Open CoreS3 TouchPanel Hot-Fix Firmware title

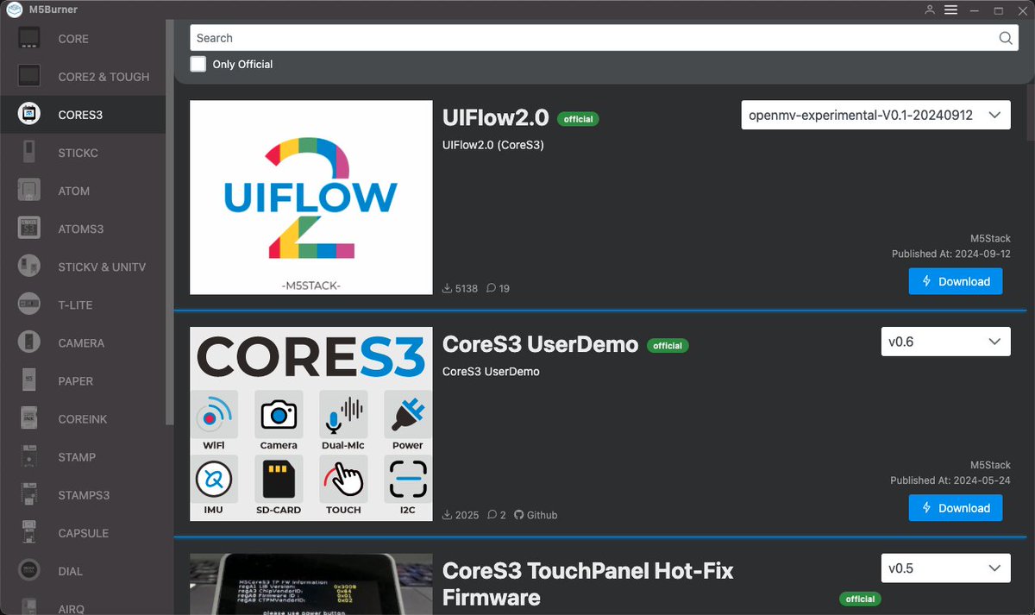[x=587, y=584]
